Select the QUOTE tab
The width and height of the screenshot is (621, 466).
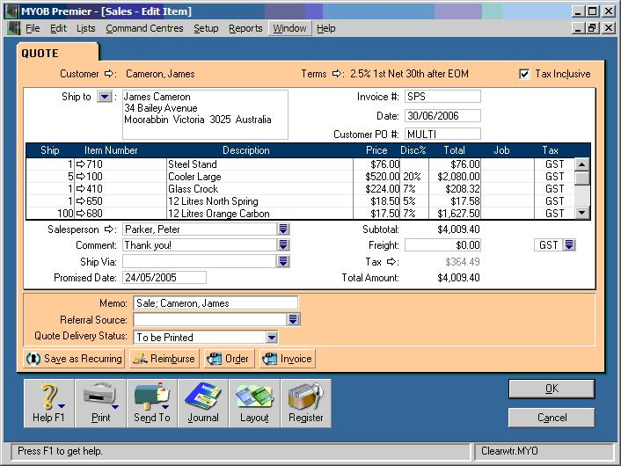point(57,53)
